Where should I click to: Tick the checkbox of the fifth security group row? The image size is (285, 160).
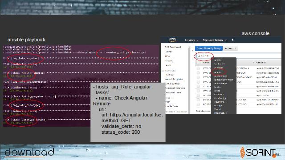click(x=198, y=86)
